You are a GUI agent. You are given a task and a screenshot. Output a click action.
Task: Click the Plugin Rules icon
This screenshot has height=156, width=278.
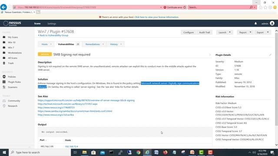[4, 82]
